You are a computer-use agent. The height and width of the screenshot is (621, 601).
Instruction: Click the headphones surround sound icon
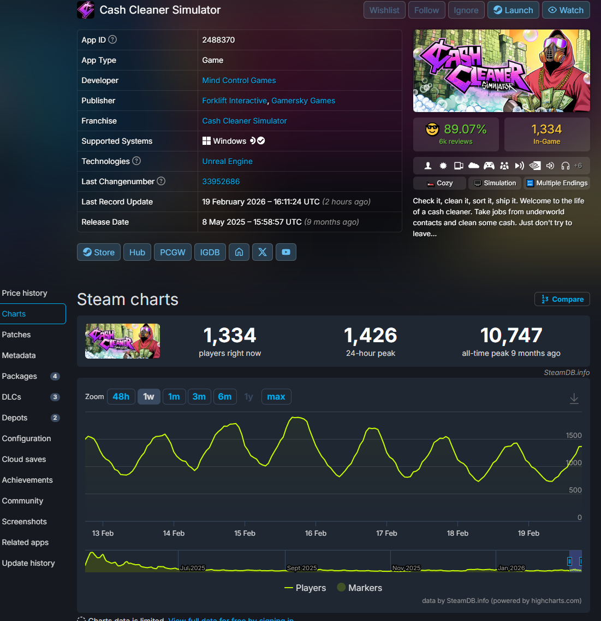566,166
